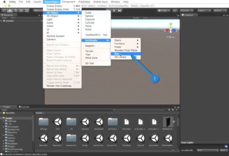Screen dimensions: 229x156
Task: Collapse the Assets folder tree
Action: click(1, 118)
